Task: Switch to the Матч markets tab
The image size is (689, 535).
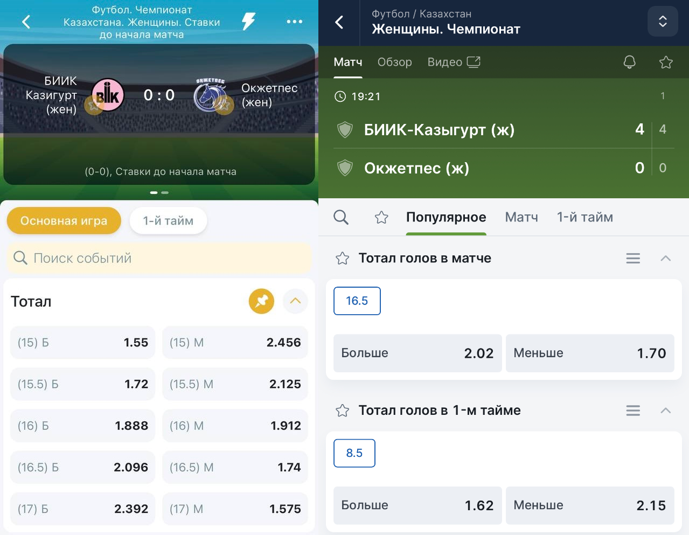Action: click(521, 217)
